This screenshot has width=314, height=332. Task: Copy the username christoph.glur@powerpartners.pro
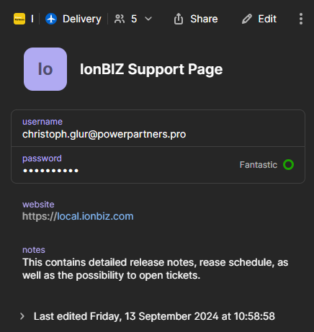coord(104,134)
